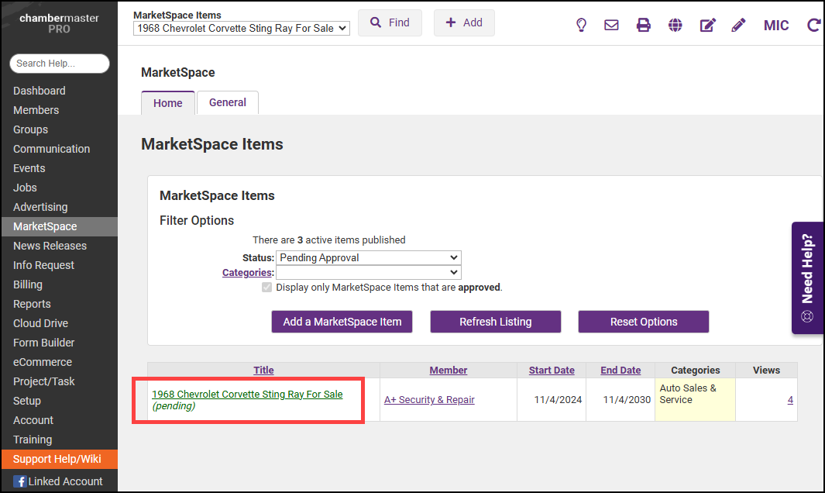Open Reports in the sidebar
Screen dimensions: 825x493
tap(32, 304)
